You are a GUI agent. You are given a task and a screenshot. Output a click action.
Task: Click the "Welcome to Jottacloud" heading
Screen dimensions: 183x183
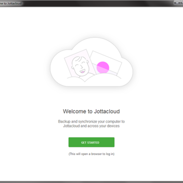(91, 111)
